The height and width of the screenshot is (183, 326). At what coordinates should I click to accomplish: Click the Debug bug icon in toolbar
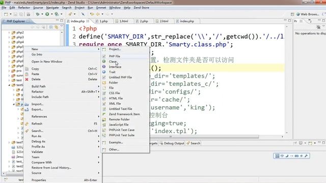pyautogui.click(x=38, y=14)
